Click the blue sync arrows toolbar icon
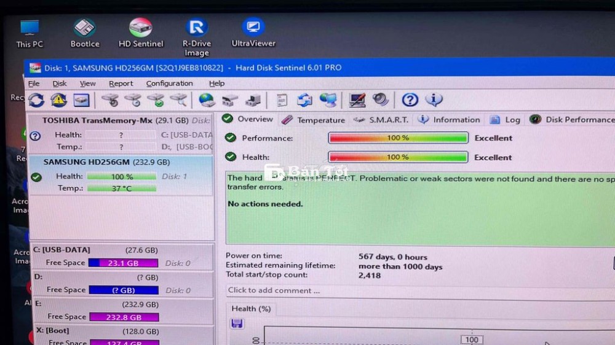 pos(304,100)
